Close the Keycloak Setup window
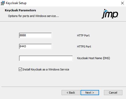Image resolution: width=126 pixels, height=99 pixels. tap(122, 3)
